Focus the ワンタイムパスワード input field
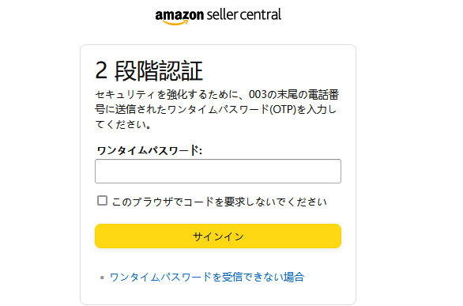This screenshot has height=306, width=463. click(218, 172)
